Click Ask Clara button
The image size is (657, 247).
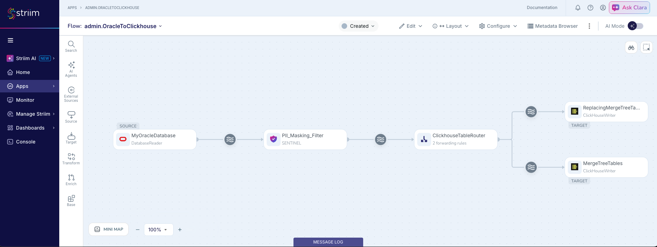tap(629, 8)
